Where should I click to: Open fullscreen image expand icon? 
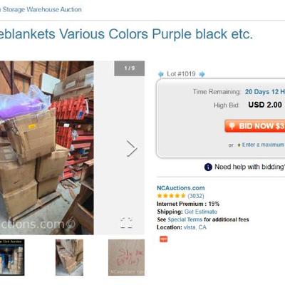pos(126,222)
